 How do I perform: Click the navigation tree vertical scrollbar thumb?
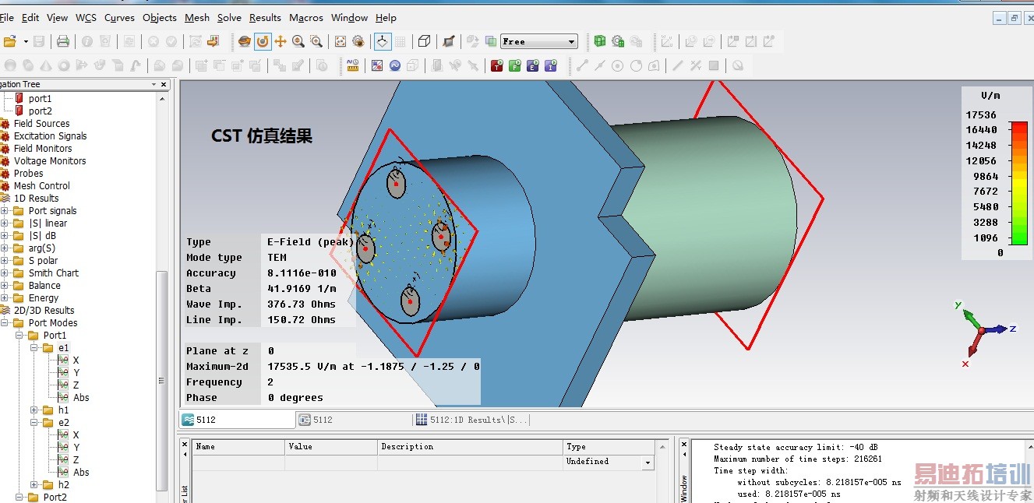pyautogui.click(x=162, y=380)
